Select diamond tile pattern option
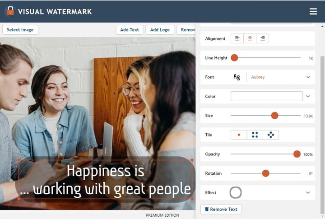325x219 pixels. coord(271,135)
